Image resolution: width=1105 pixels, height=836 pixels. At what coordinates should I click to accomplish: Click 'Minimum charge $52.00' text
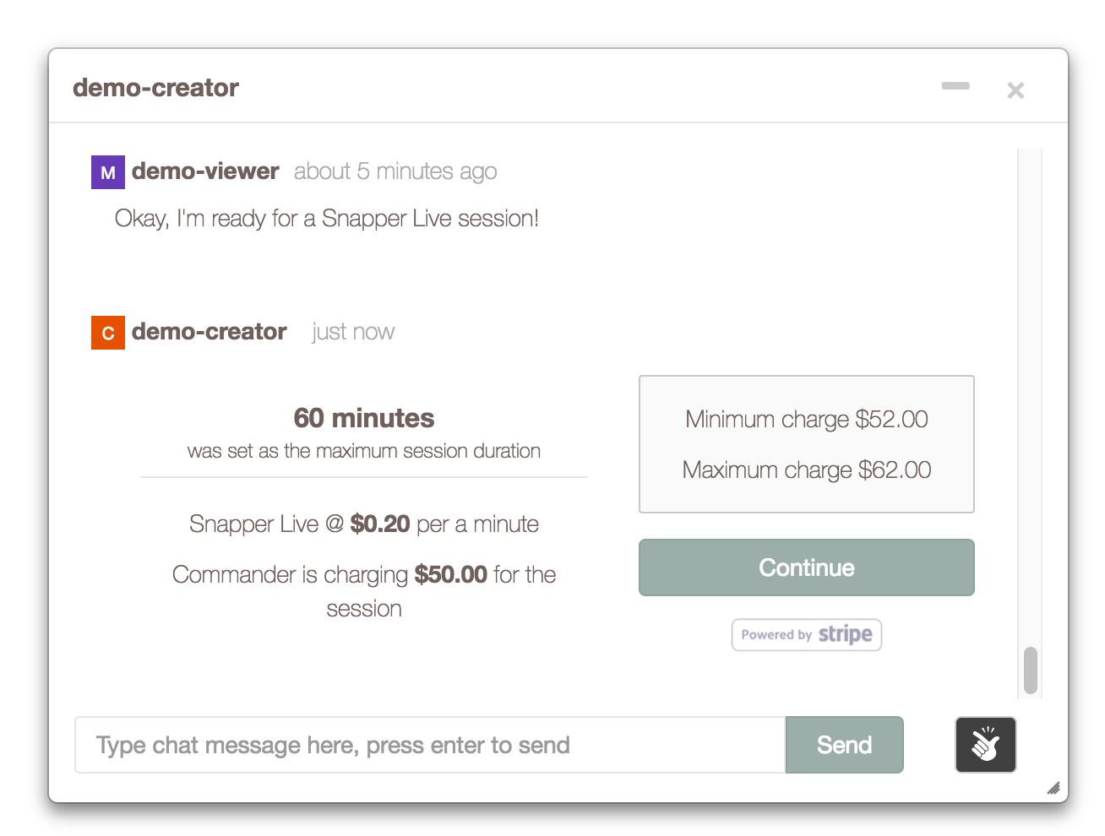click(x=807, y=420)
